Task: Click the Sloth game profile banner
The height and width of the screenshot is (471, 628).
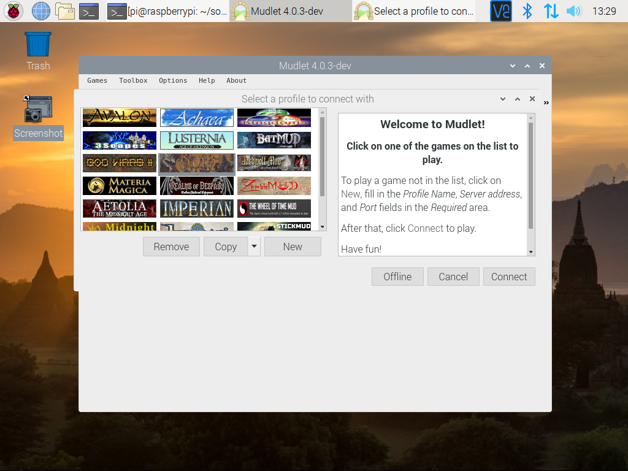Action: 197,164
